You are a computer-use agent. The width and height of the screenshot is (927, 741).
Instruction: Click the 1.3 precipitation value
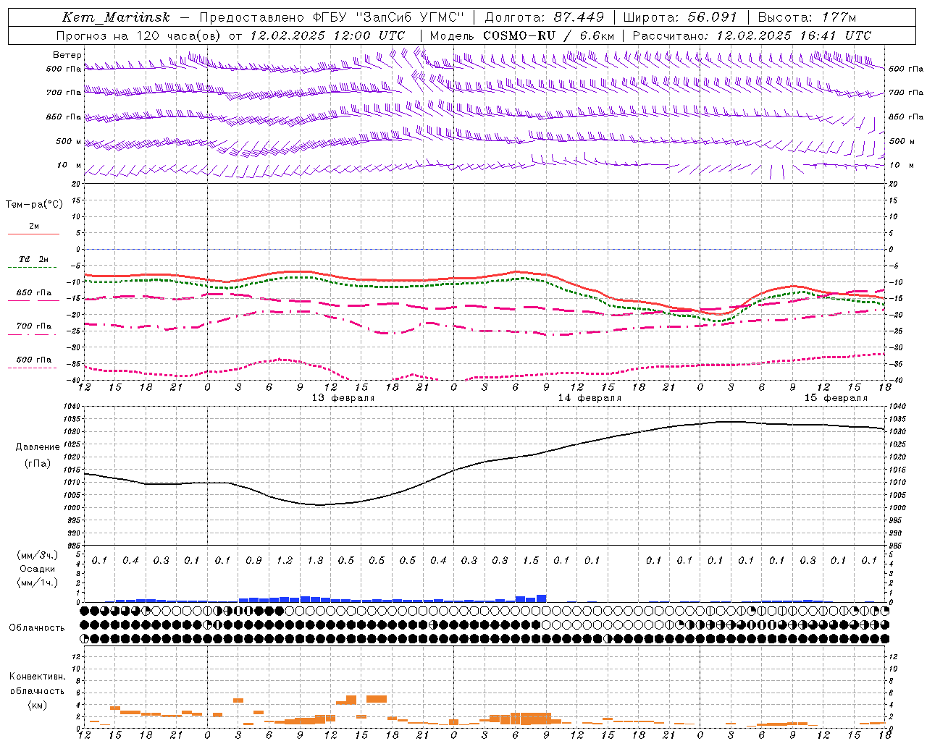[315, 561]
